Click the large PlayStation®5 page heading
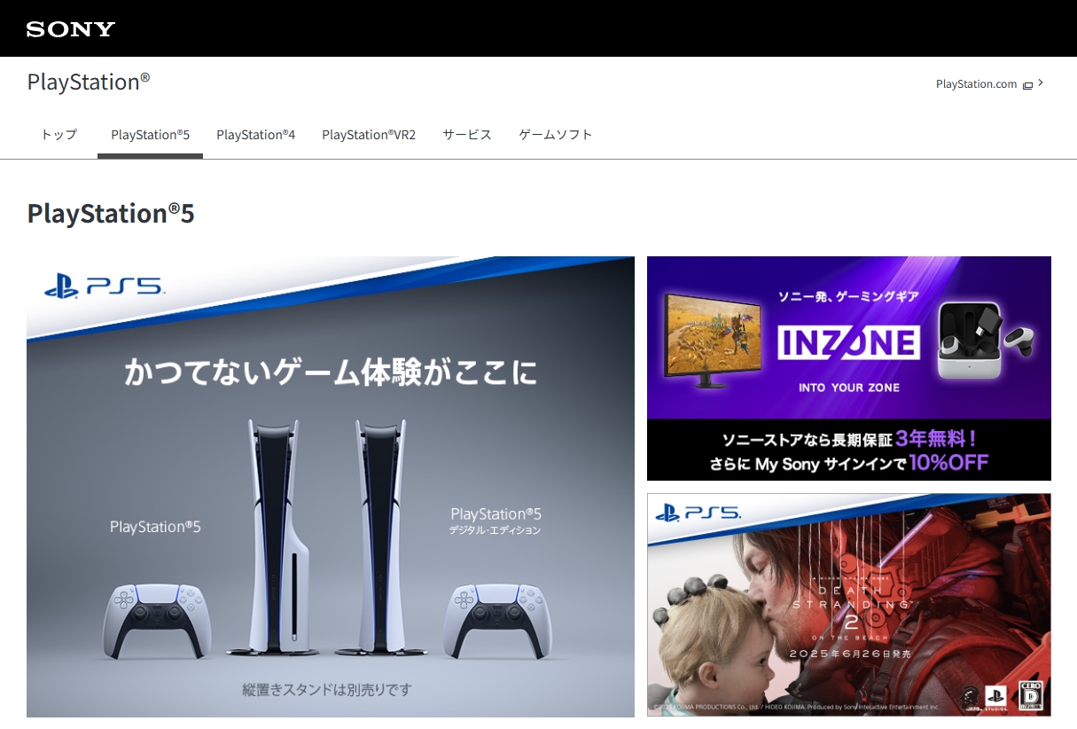The height and width of the screenshot is (729, 1077). point(111,214)
